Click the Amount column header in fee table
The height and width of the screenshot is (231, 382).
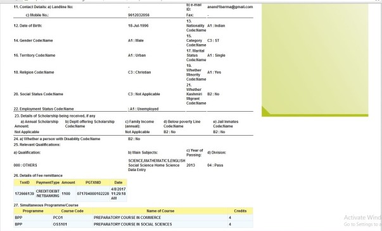(x=68, y=182)
